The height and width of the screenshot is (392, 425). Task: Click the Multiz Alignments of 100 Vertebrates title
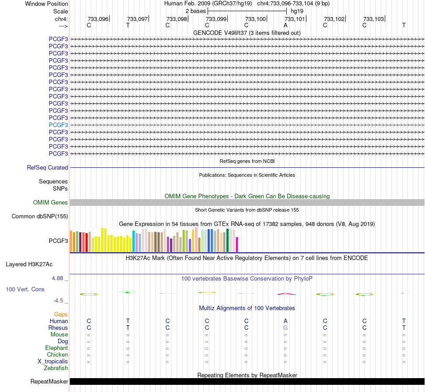point(247,308)
